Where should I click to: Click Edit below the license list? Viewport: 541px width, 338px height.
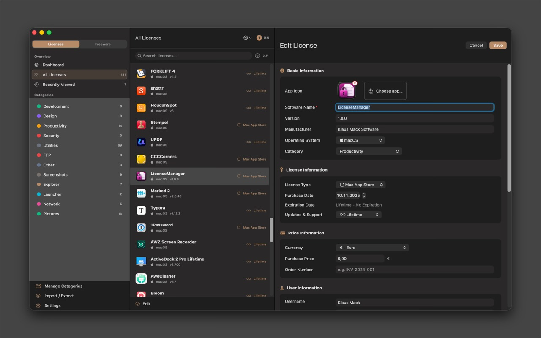[146, 304]
